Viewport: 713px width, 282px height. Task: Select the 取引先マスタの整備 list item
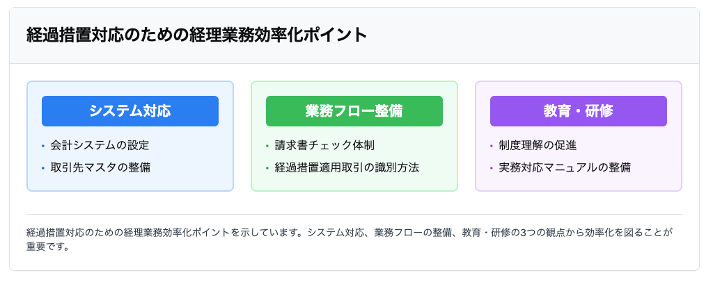[x=100, y=167]
